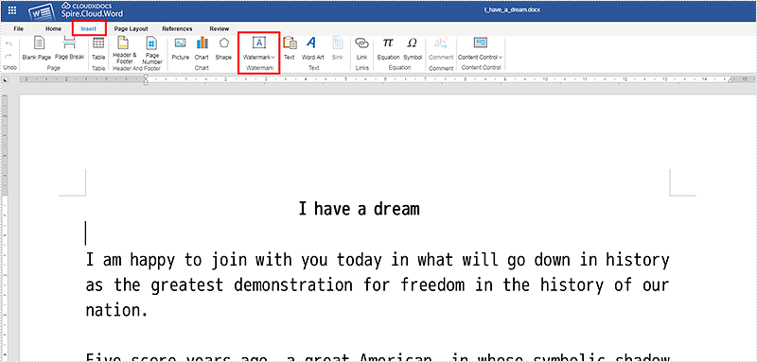Insert a Link
757x362 pixels.
pyautogui.click(x=362, y=49)
